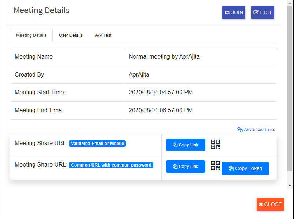
Task: Click the EDIT meeting button
Action: pos(263,12)
